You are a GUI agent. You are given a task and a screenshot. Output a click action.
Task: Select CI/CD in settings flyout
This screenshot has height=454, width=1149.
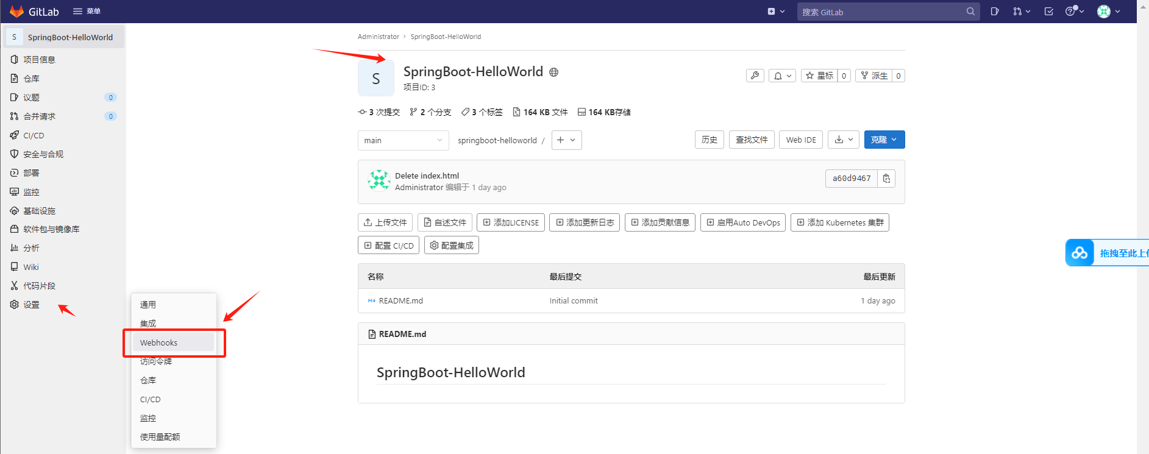[x=174, y=399]
